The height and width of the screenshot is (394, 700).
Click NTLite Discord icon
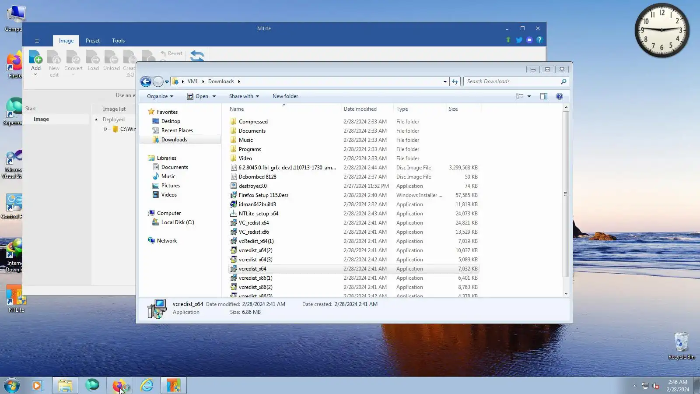click(x=529, y=40)
